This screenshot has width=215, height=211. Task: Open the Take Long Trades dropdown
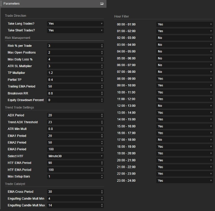(75, 24)
